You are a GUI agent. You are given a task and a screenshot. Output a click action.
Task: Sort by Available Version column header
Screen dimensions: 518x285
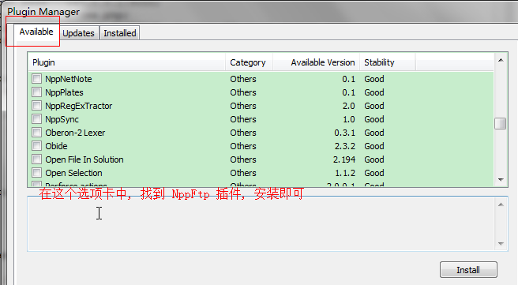(316, 62)
